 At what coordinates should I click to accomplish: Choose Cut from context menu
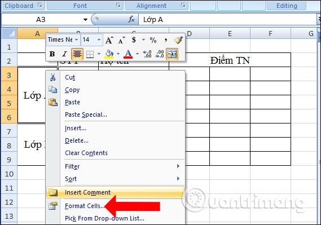coord(70,77)
